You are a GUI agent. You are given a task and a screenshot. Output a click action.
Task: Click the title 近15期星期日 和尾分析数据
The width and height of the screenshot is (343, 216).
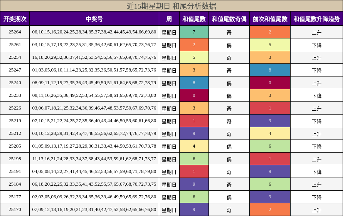pos(171,6)
